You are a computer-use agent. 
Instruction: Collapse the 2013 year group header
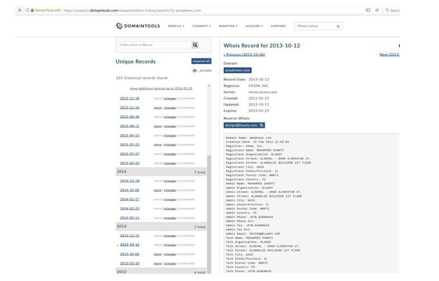click(x=161, y=226)
